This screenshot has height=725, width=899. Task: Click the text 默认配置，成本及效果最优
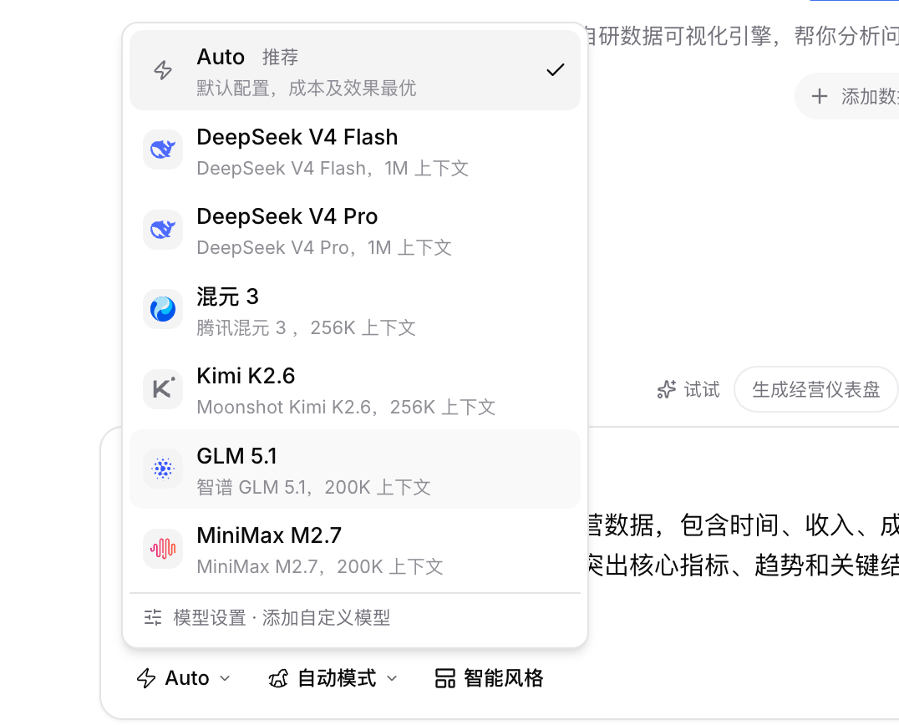pos(306,88)
